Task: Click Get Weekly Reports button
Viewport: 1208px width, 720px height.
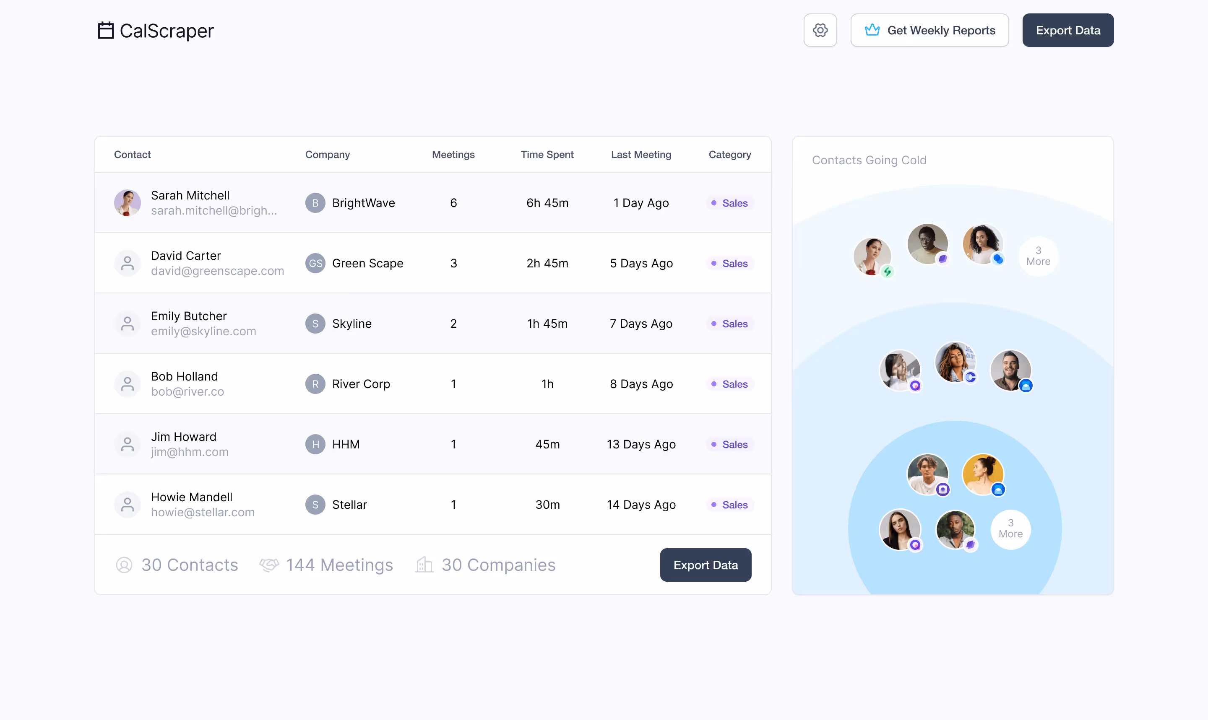Action: [x=929, y=30]
